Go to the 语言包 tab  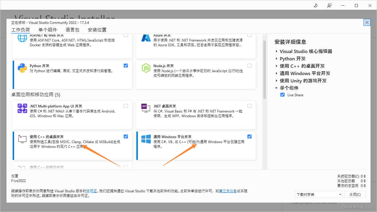72,30
